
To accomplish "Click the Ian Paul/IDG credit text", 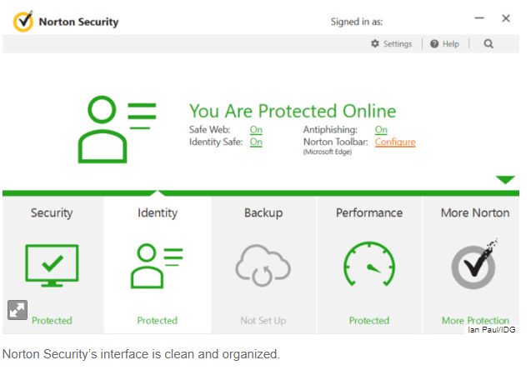I will coord(491,330).
